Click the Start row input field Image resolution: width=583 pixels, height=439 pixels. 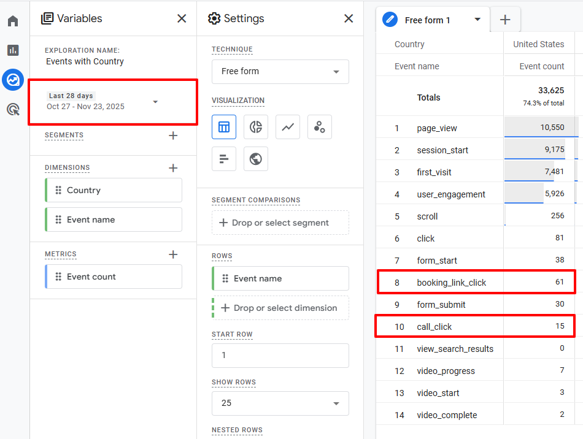(x=280, y=356)
